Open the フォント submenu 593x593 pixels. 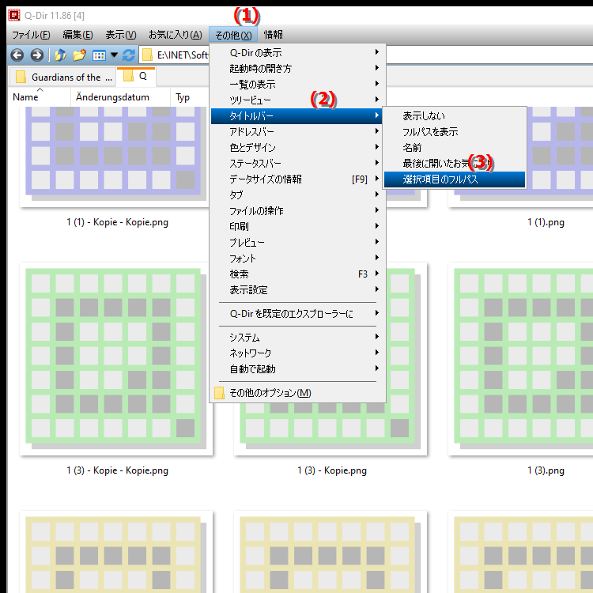click(297, 259)
